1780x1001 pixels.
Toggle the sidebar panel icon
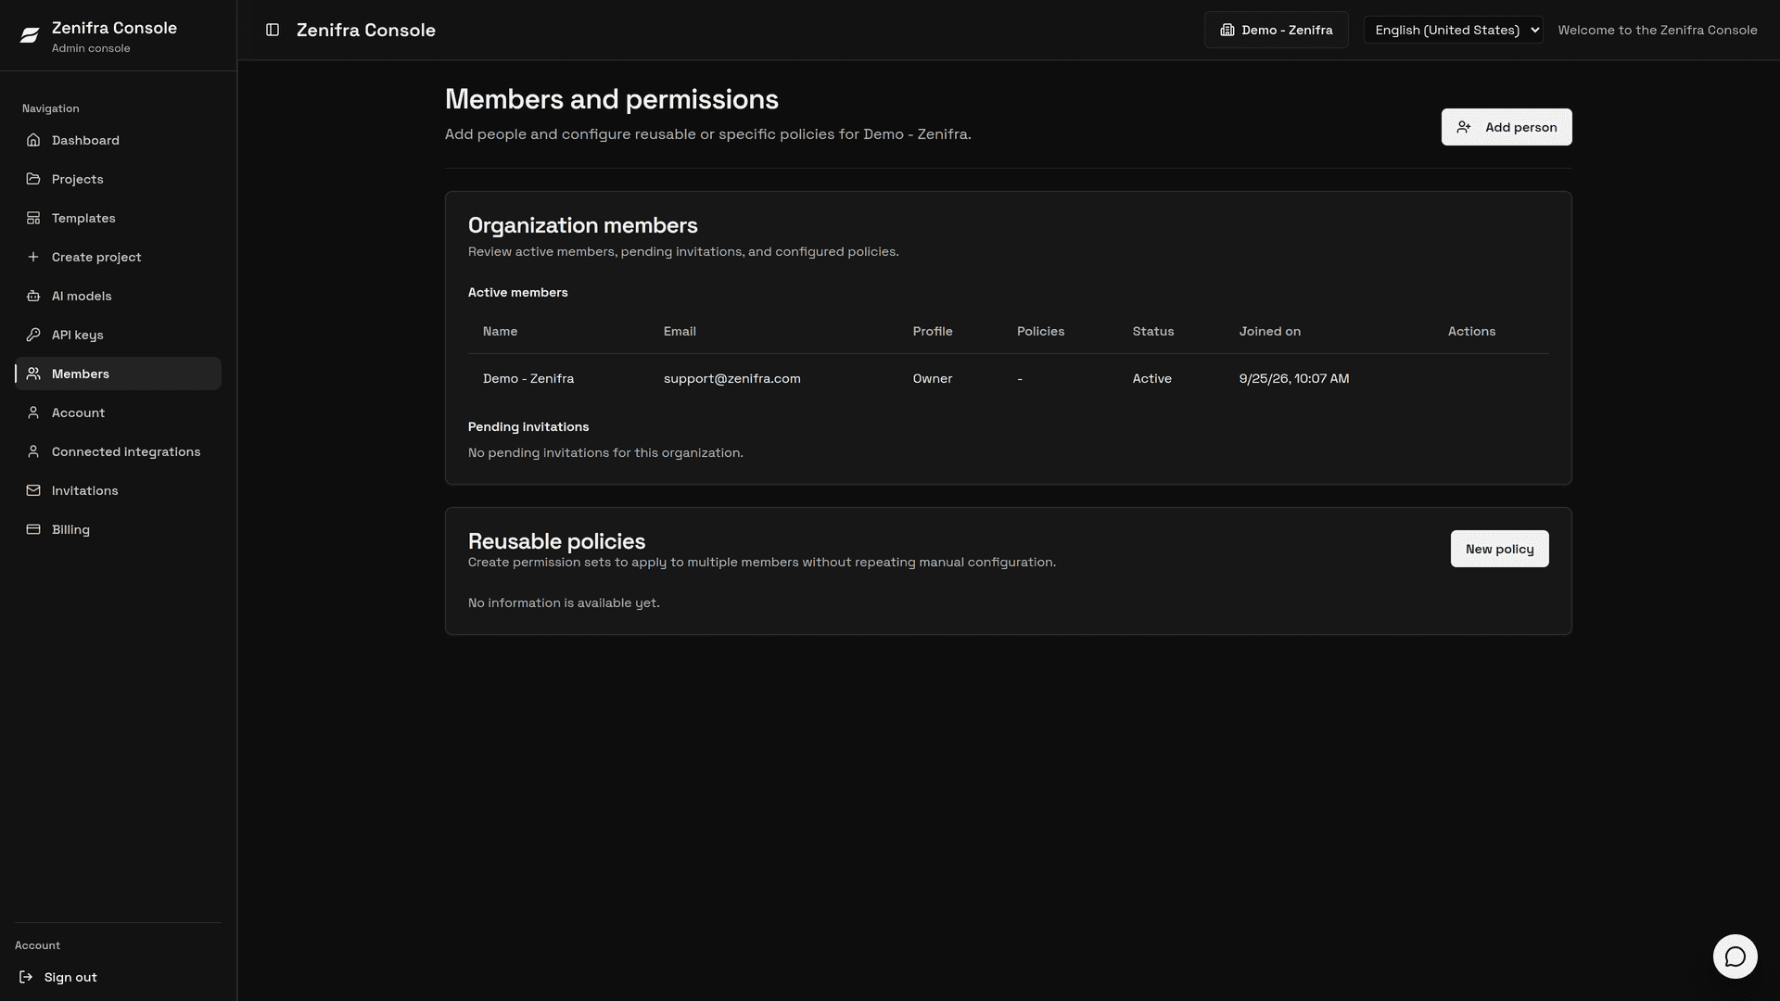tap(273, 30)
